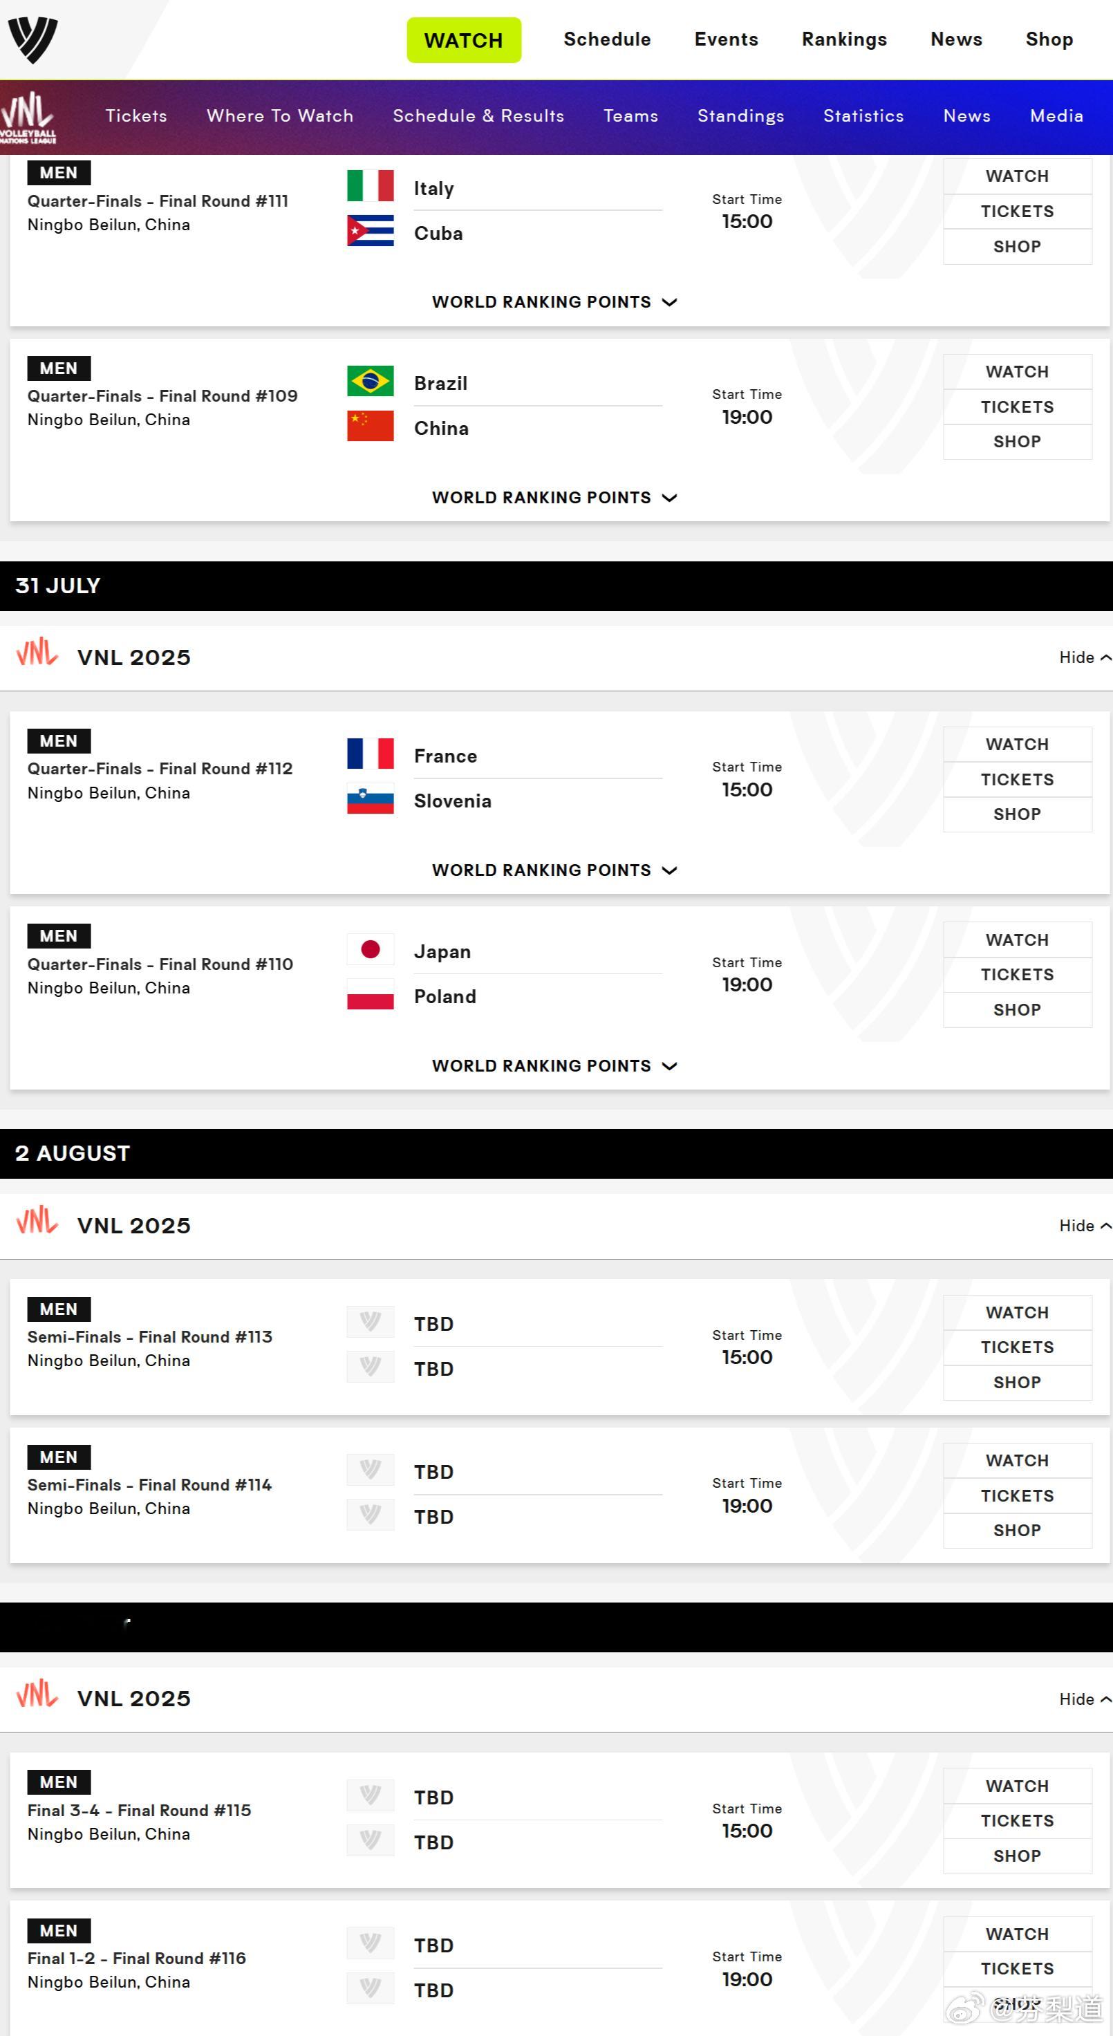
Task: Click the France flag icon
Action: point(370,754)
